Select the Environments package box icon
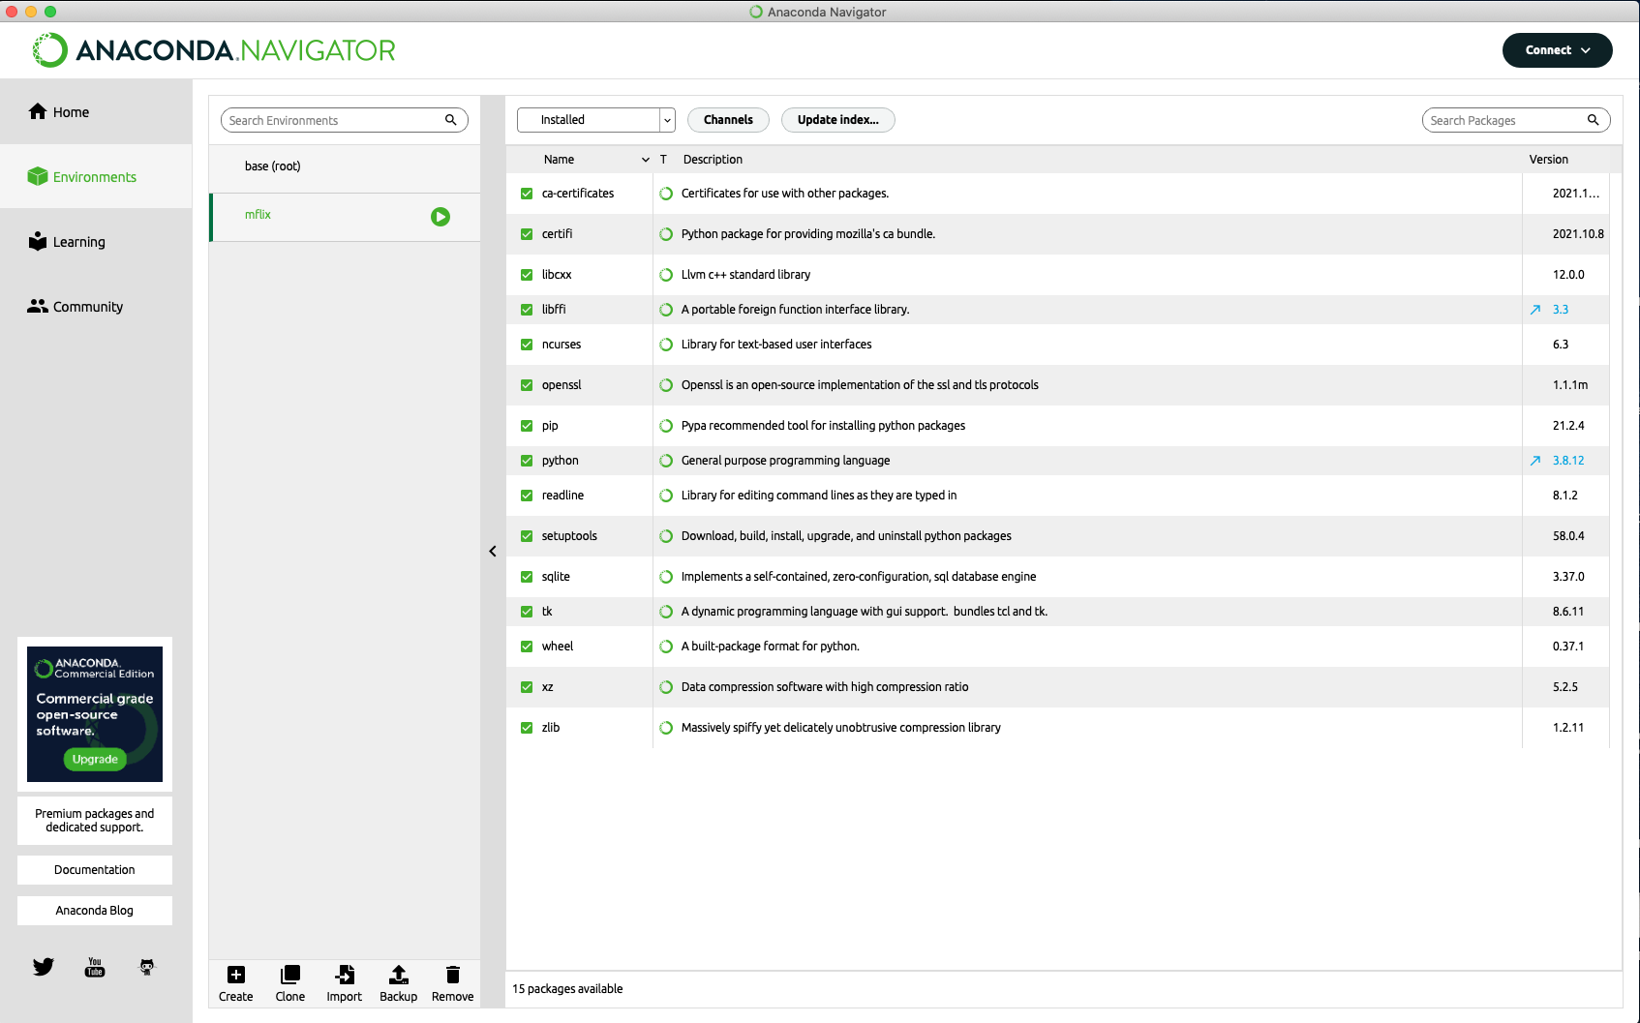This screenshot has height=1023, width=1640. point(37,176)
